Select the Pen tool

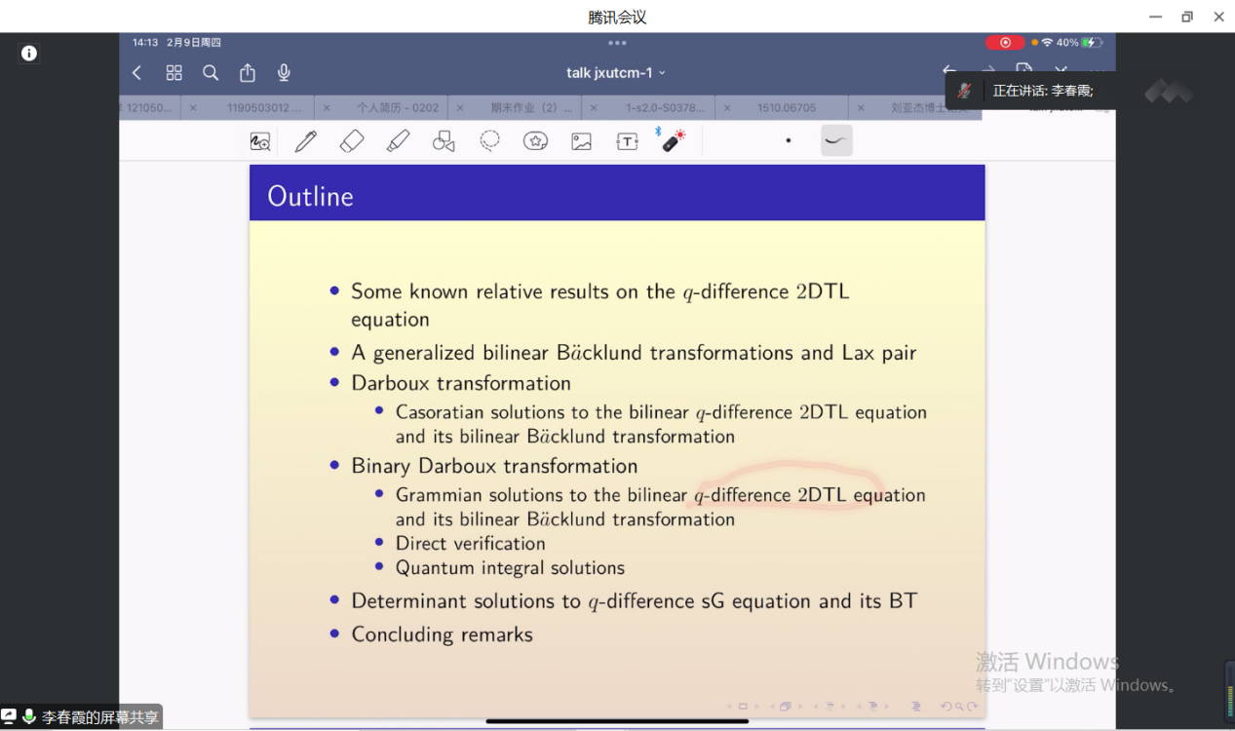tap(306, 142)
